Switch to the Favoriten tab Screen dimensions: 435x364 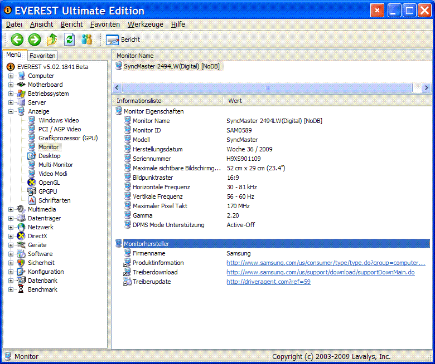click(42, 56)
